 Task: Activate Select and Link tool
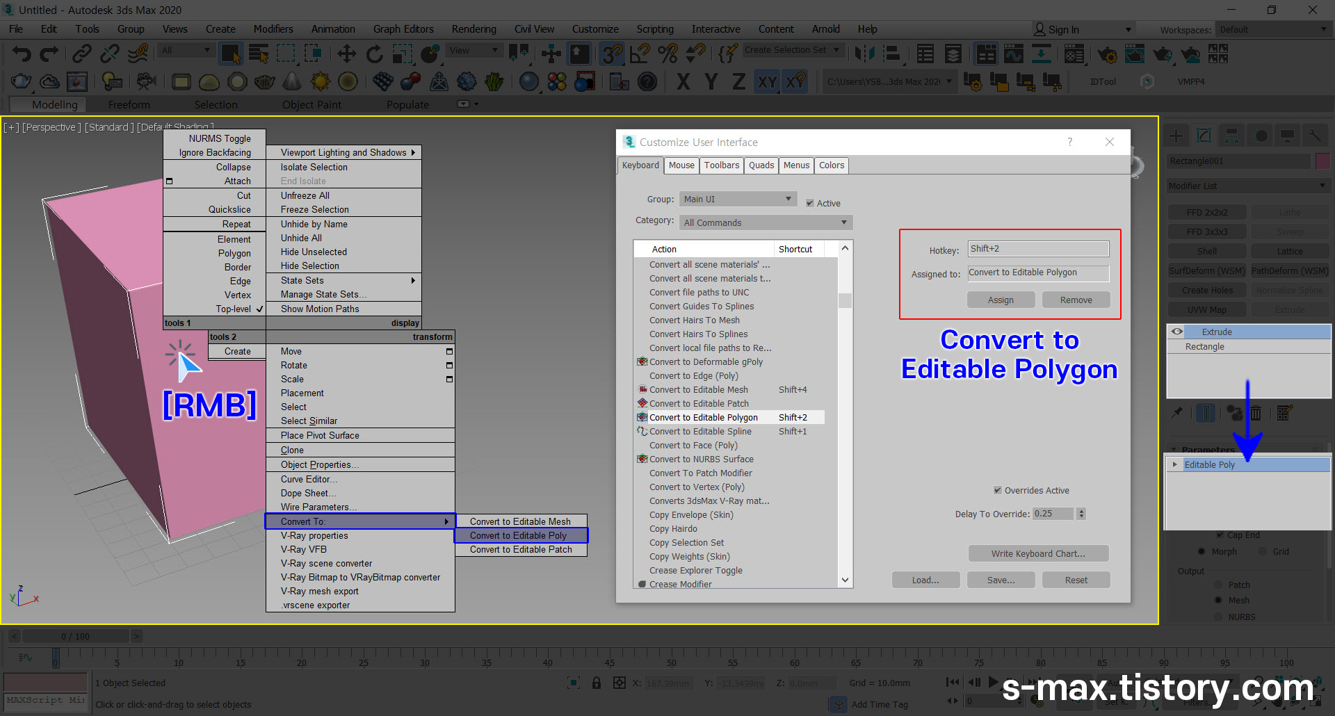82,54
